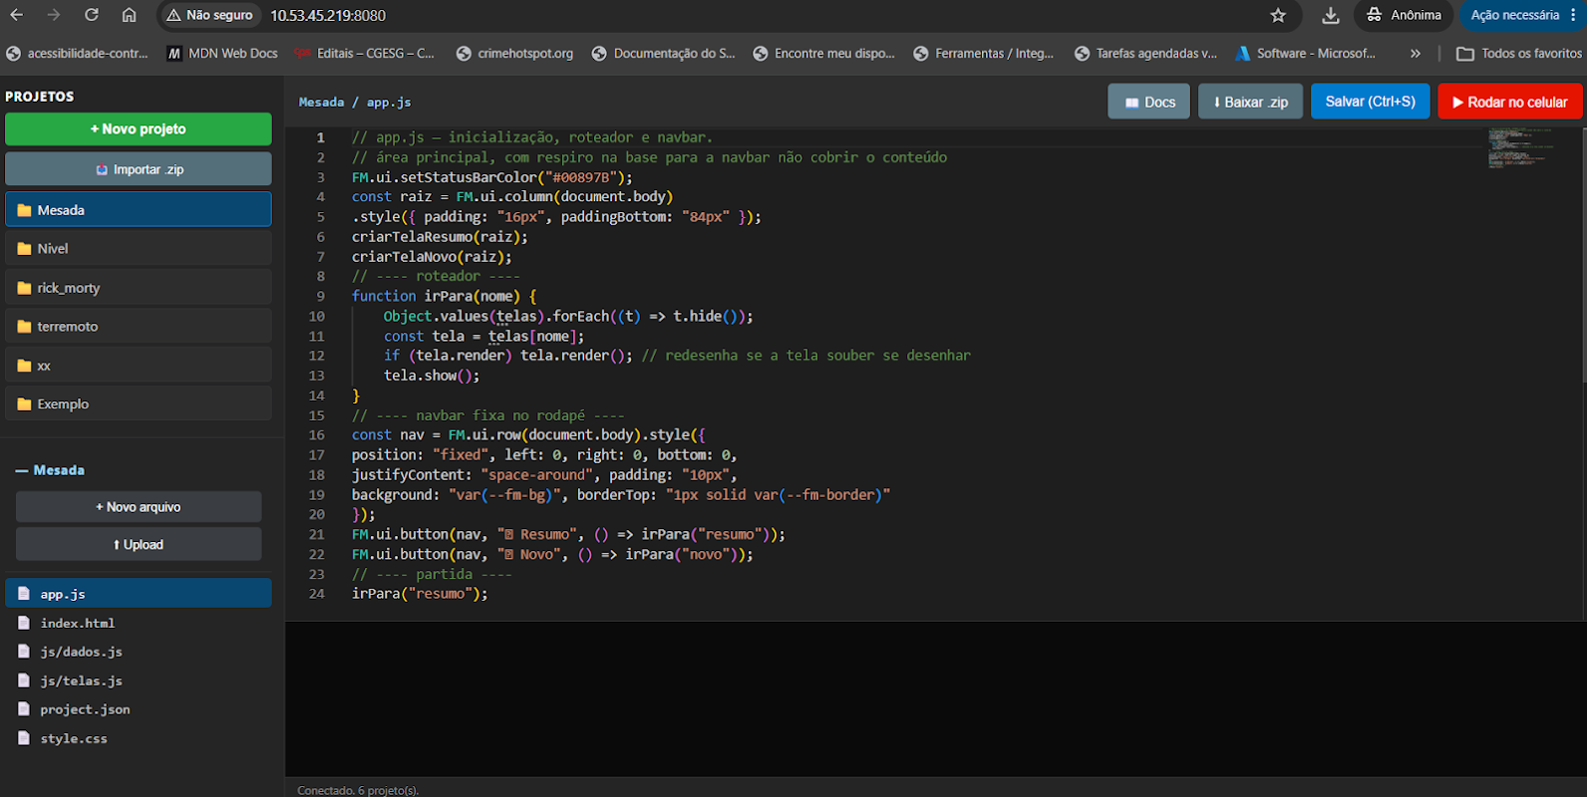
Task: Select the rick_morty project folder
Action: tap(138, 288)
